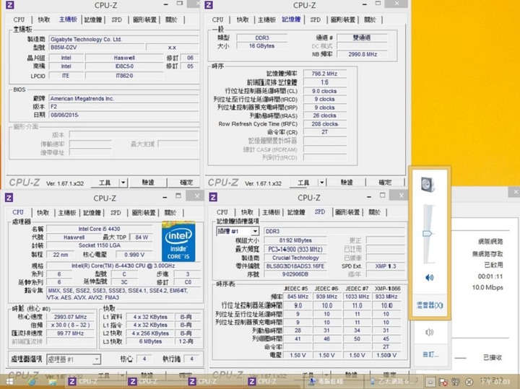Select the CPU tab in Mainboard window
Screen dimensions: 520x389
[19, 19]
